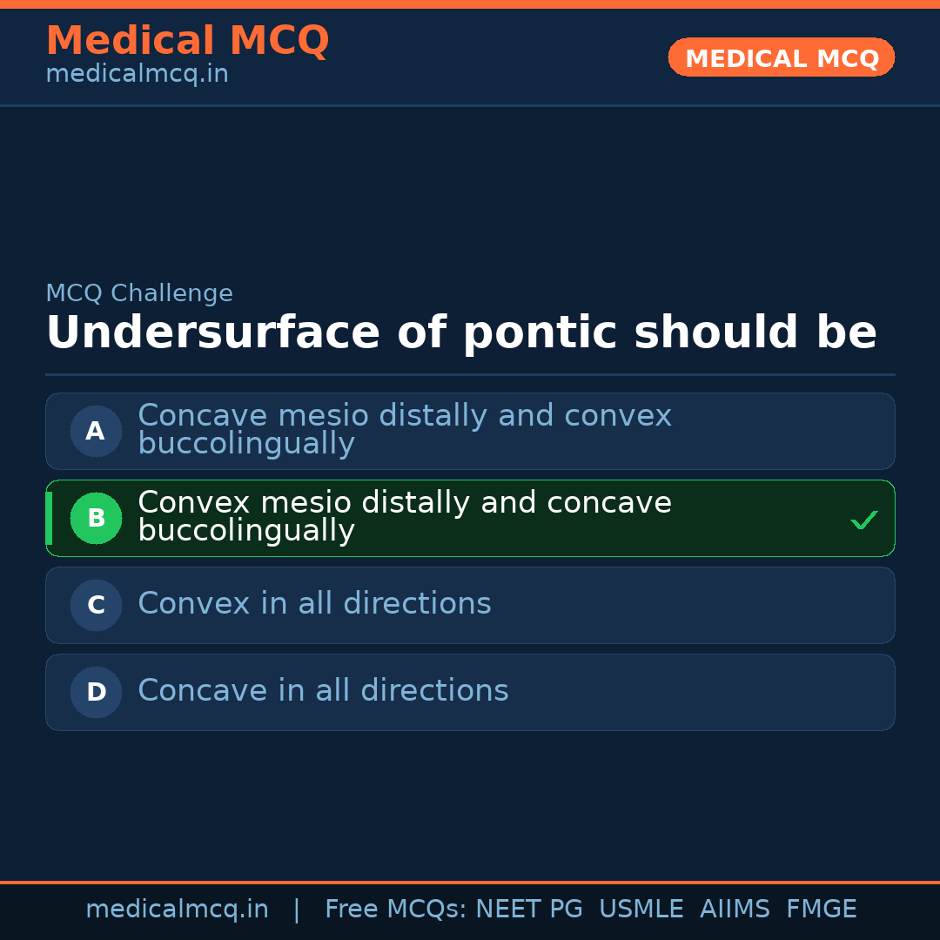Screen dimensions: 940x940
Task: Click the "Undersurface of pontic should be" question
Action: click(460, 333)
